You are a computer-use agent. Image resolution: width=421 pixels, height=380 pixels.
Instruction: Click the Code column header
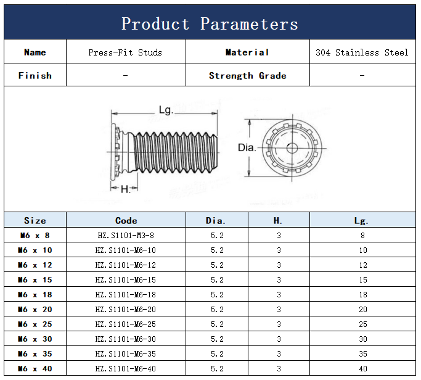[x=126, y=220]
